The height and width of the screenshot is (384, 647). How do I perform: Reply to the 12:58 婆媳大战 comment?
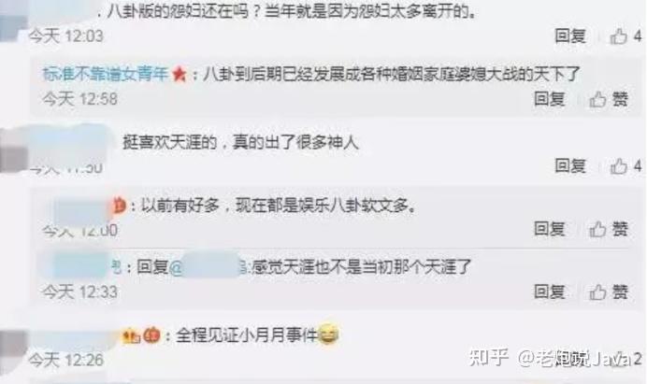549,99
